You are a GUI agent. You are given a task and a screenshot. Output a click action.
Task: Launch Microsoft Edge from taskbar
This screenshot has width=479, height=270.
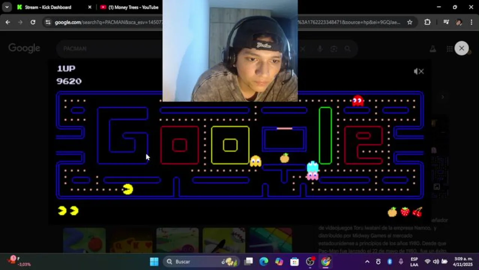[x=264, y=261]
